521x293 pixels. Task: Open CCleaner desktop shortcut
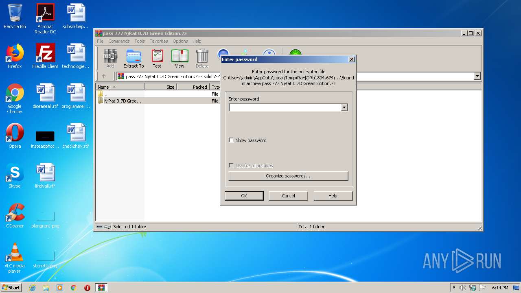15,216
